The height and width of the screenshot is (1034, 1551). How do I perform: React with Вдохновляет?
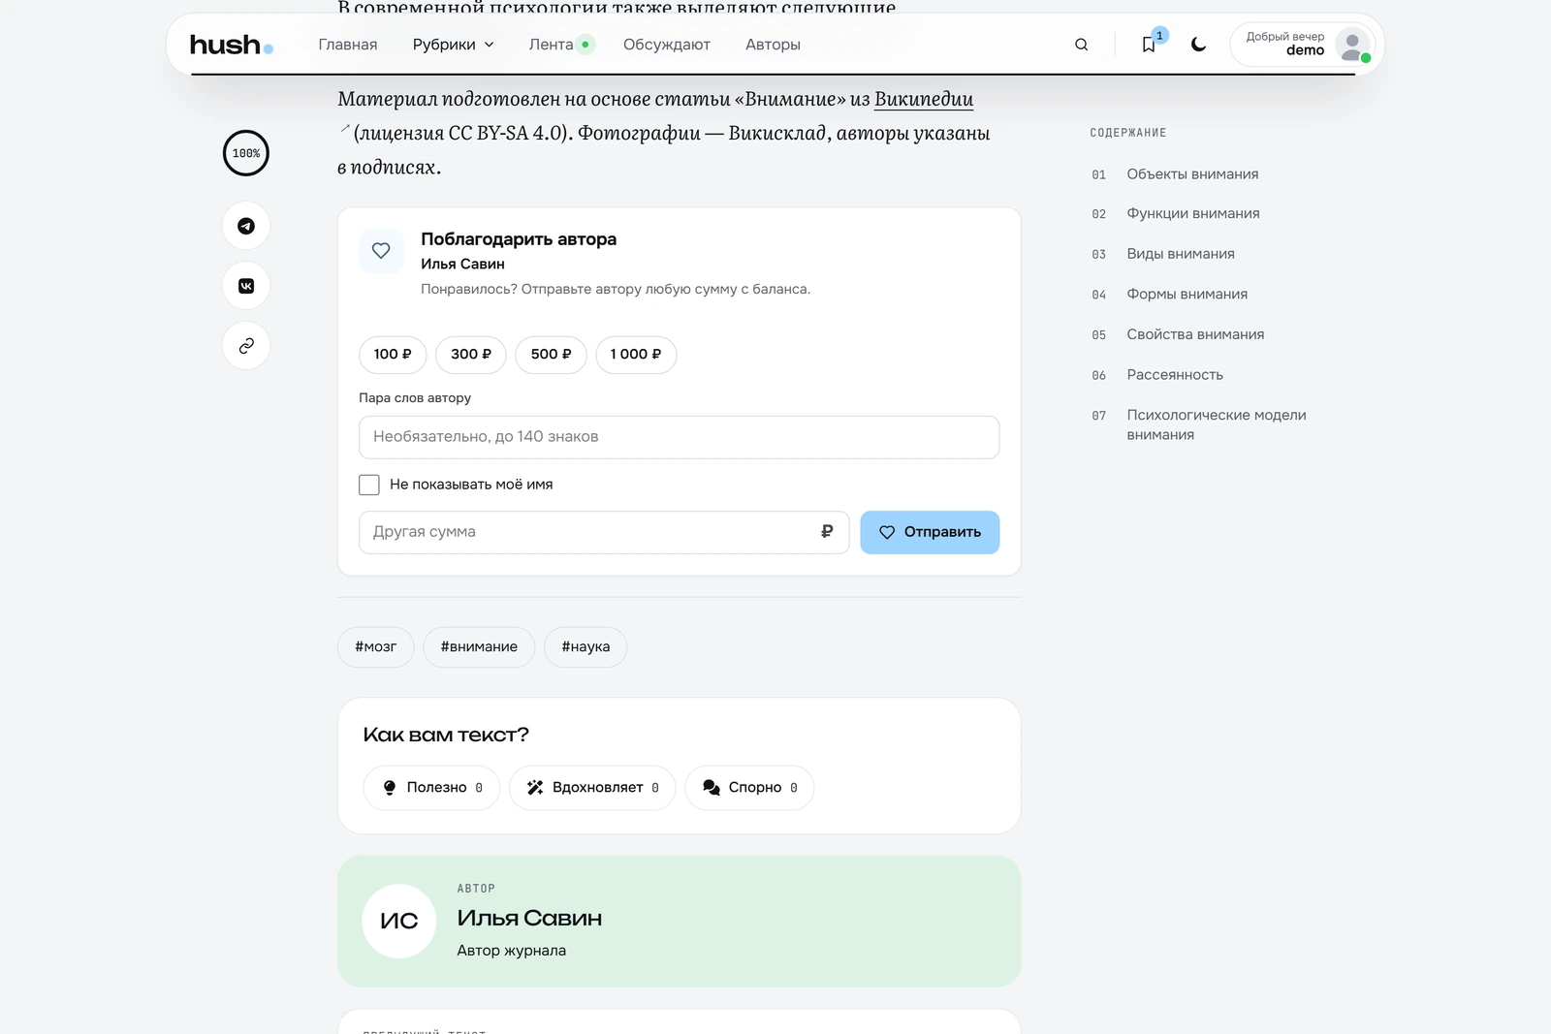click(592, 788)
